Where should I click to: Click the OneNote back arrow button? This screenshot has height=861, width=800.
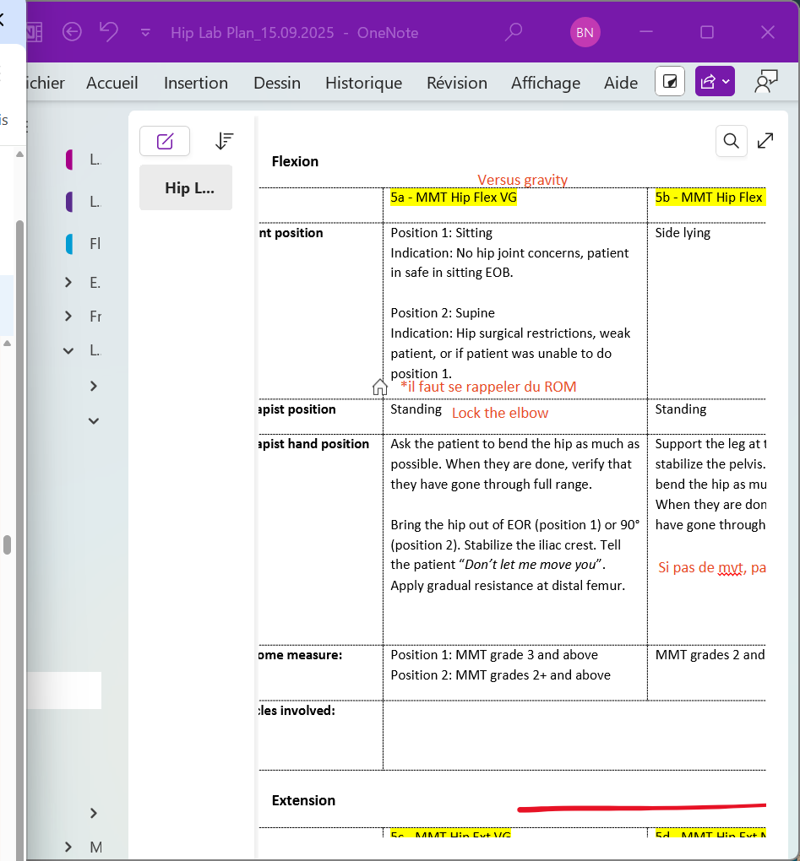point(72,32)
